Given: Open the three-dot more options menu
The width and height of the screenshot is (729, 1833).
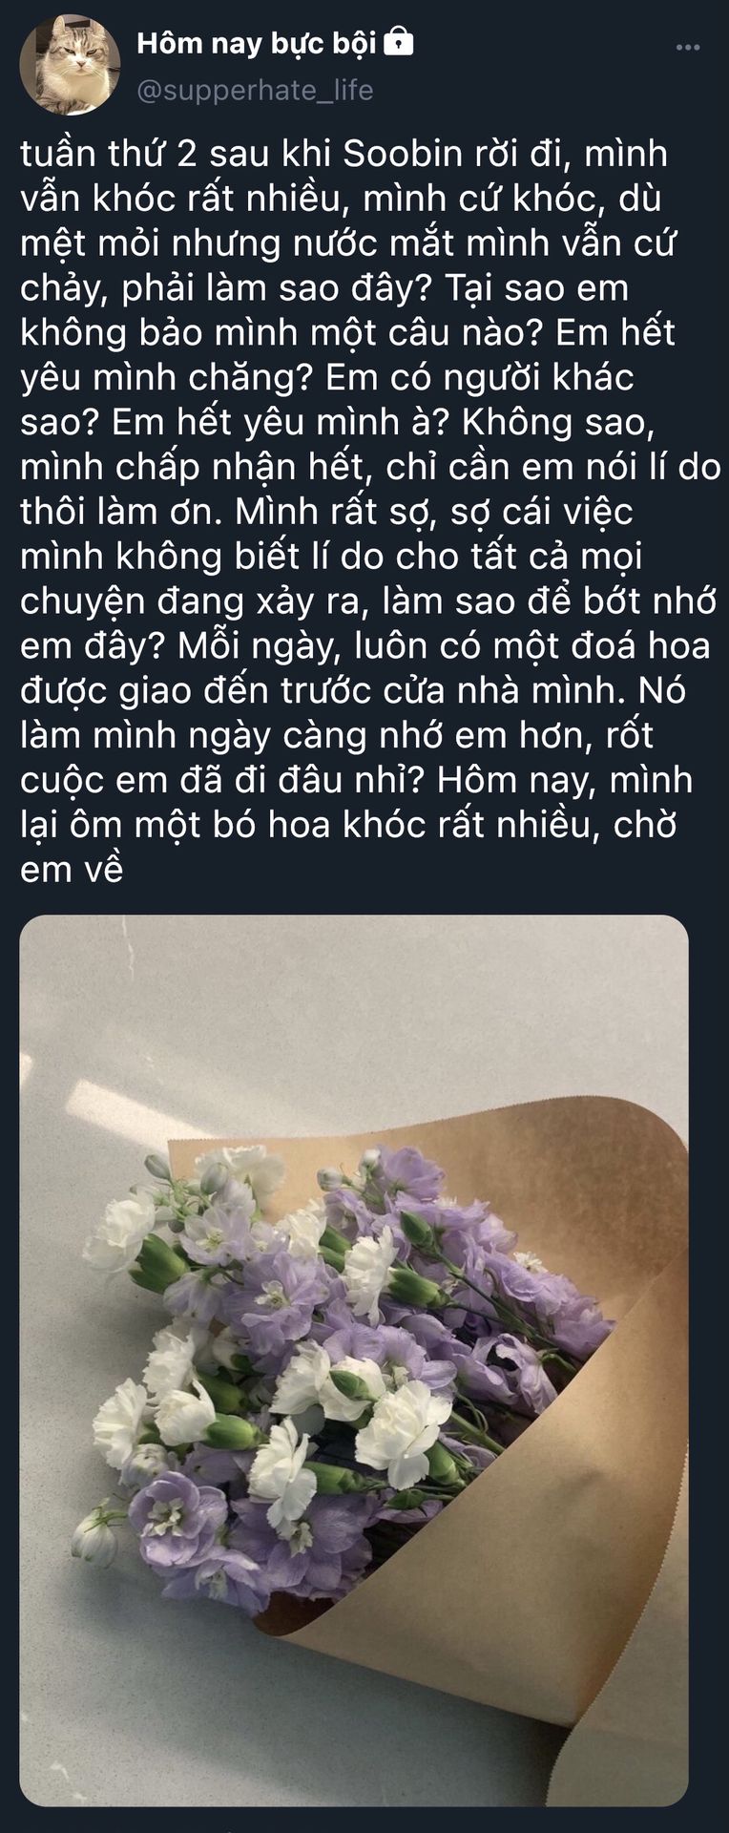Looking at the screenshot, I should 687,47.
